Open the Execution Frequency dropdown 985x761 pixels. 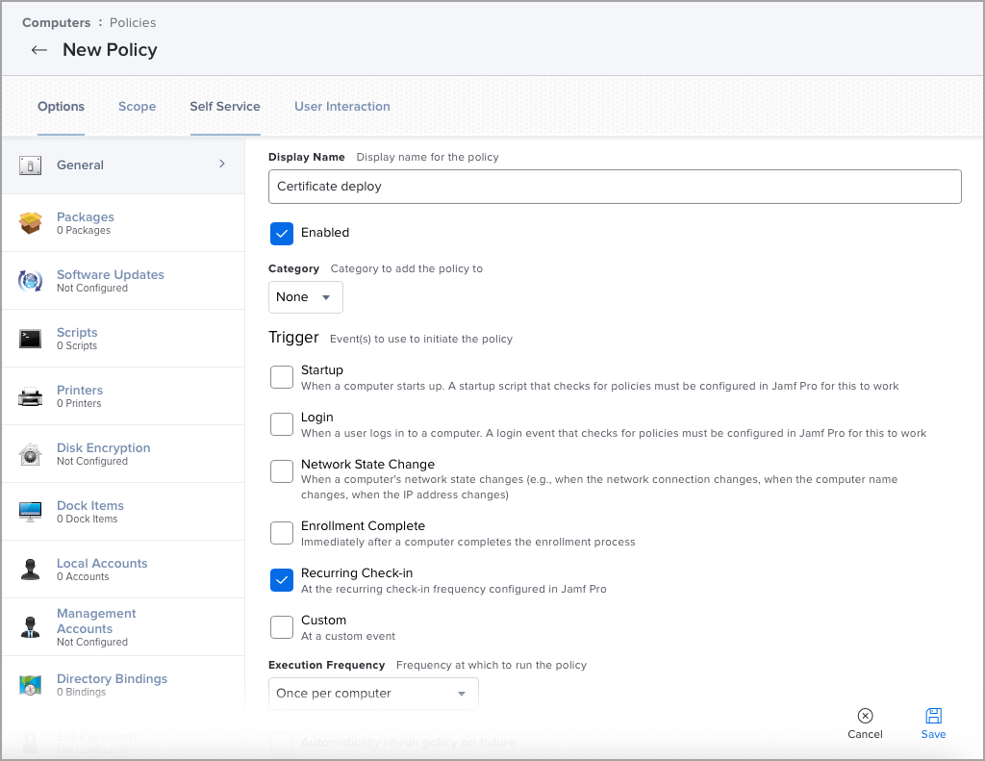click(x=373, y=693)
